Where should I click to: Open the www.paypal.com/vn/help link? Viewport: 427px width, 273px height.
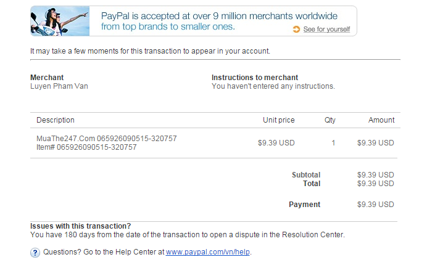pos(208,252)
